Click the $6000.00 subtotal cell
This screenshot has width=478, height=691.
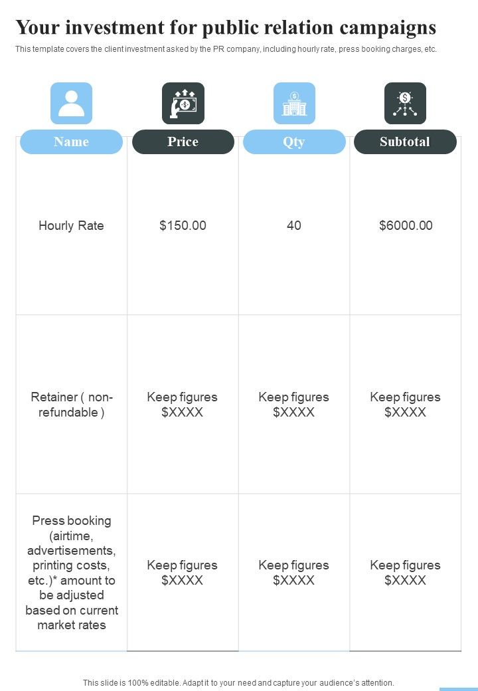pos(406,226)
